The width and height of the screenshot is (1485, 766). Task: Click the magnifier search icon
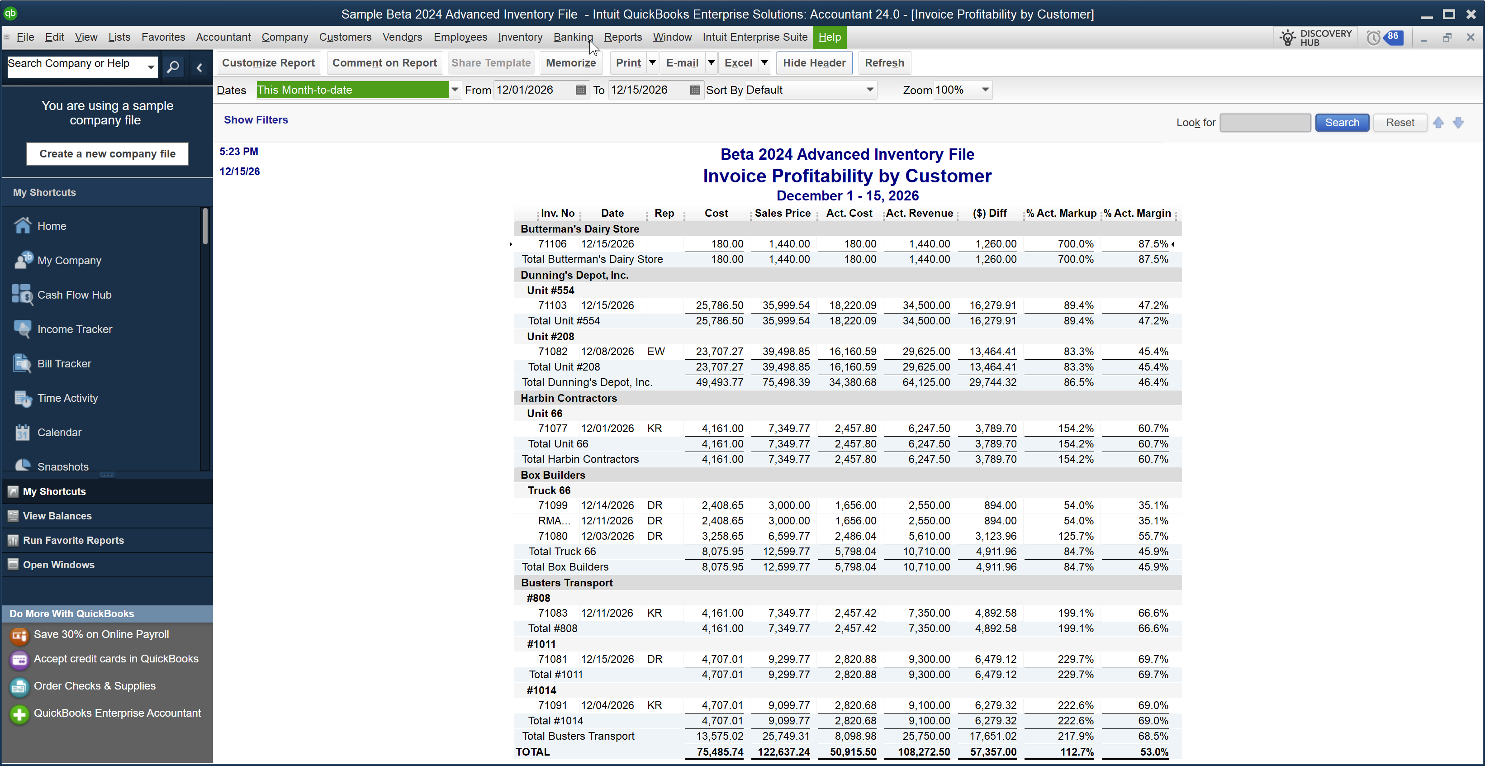click(173, 67)
